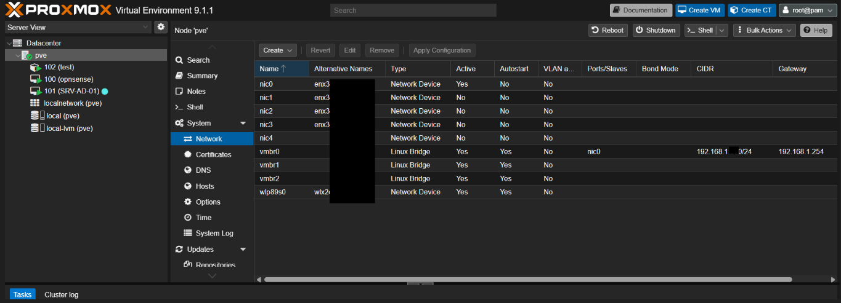This screenshot has height=303, width=841.
Task: Switch to the Cluster log tab
Action: click(x=62, y=294)
